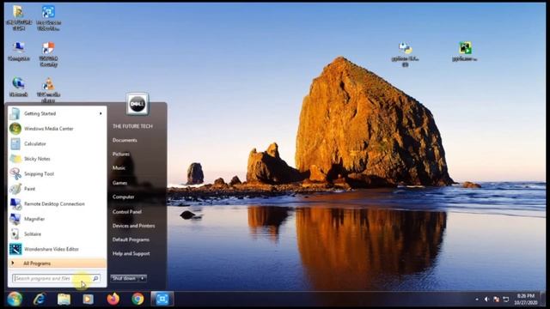Click the volume speaker tray icon
The width and height of the screenshot is (550, 309).
[486, 300]
